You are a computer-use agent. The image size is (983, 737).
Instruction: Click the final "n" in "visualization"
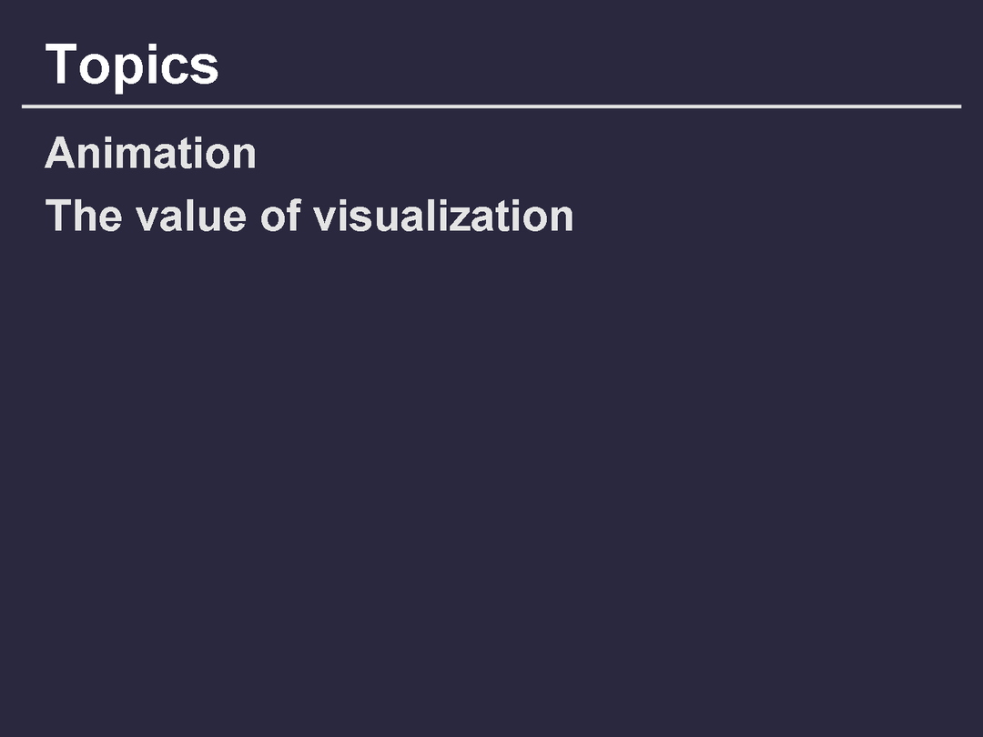(562, 217)
